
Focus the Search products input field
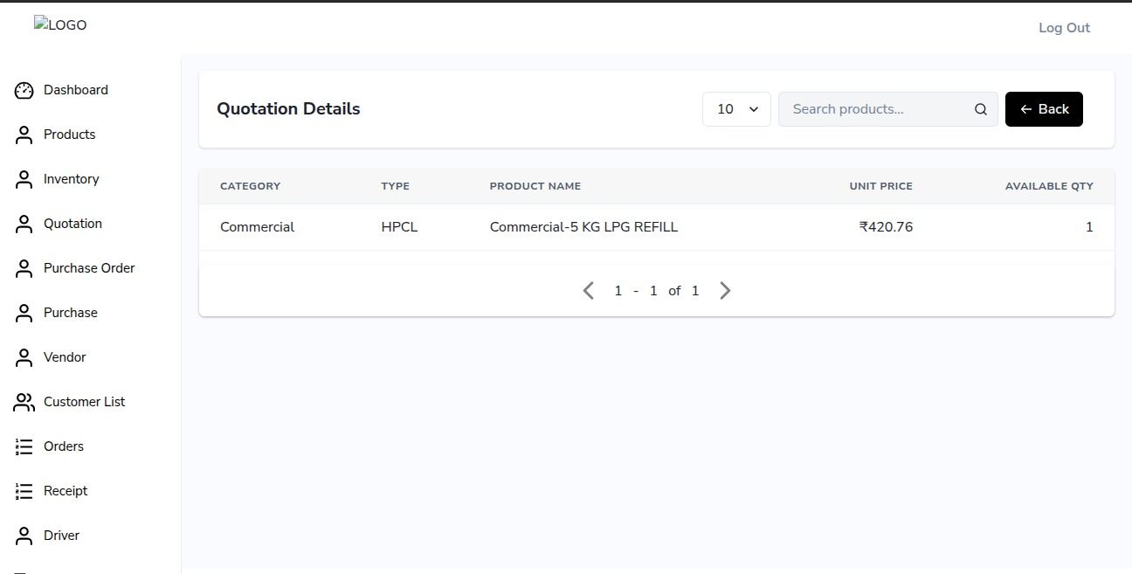tap(877, 109)
